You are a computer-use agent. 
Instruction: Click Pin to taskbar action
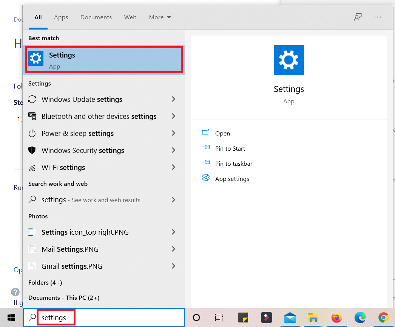[233, 163]
